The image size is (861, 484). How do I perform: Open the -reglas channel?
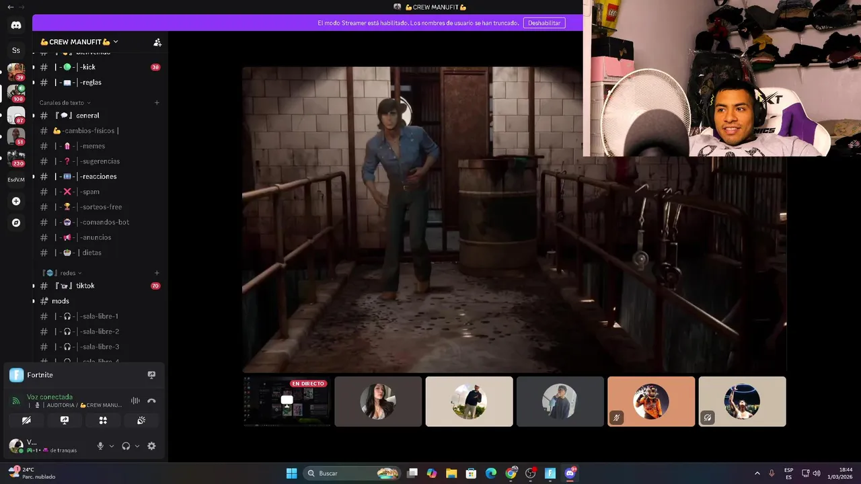click(x=100, y=83)
